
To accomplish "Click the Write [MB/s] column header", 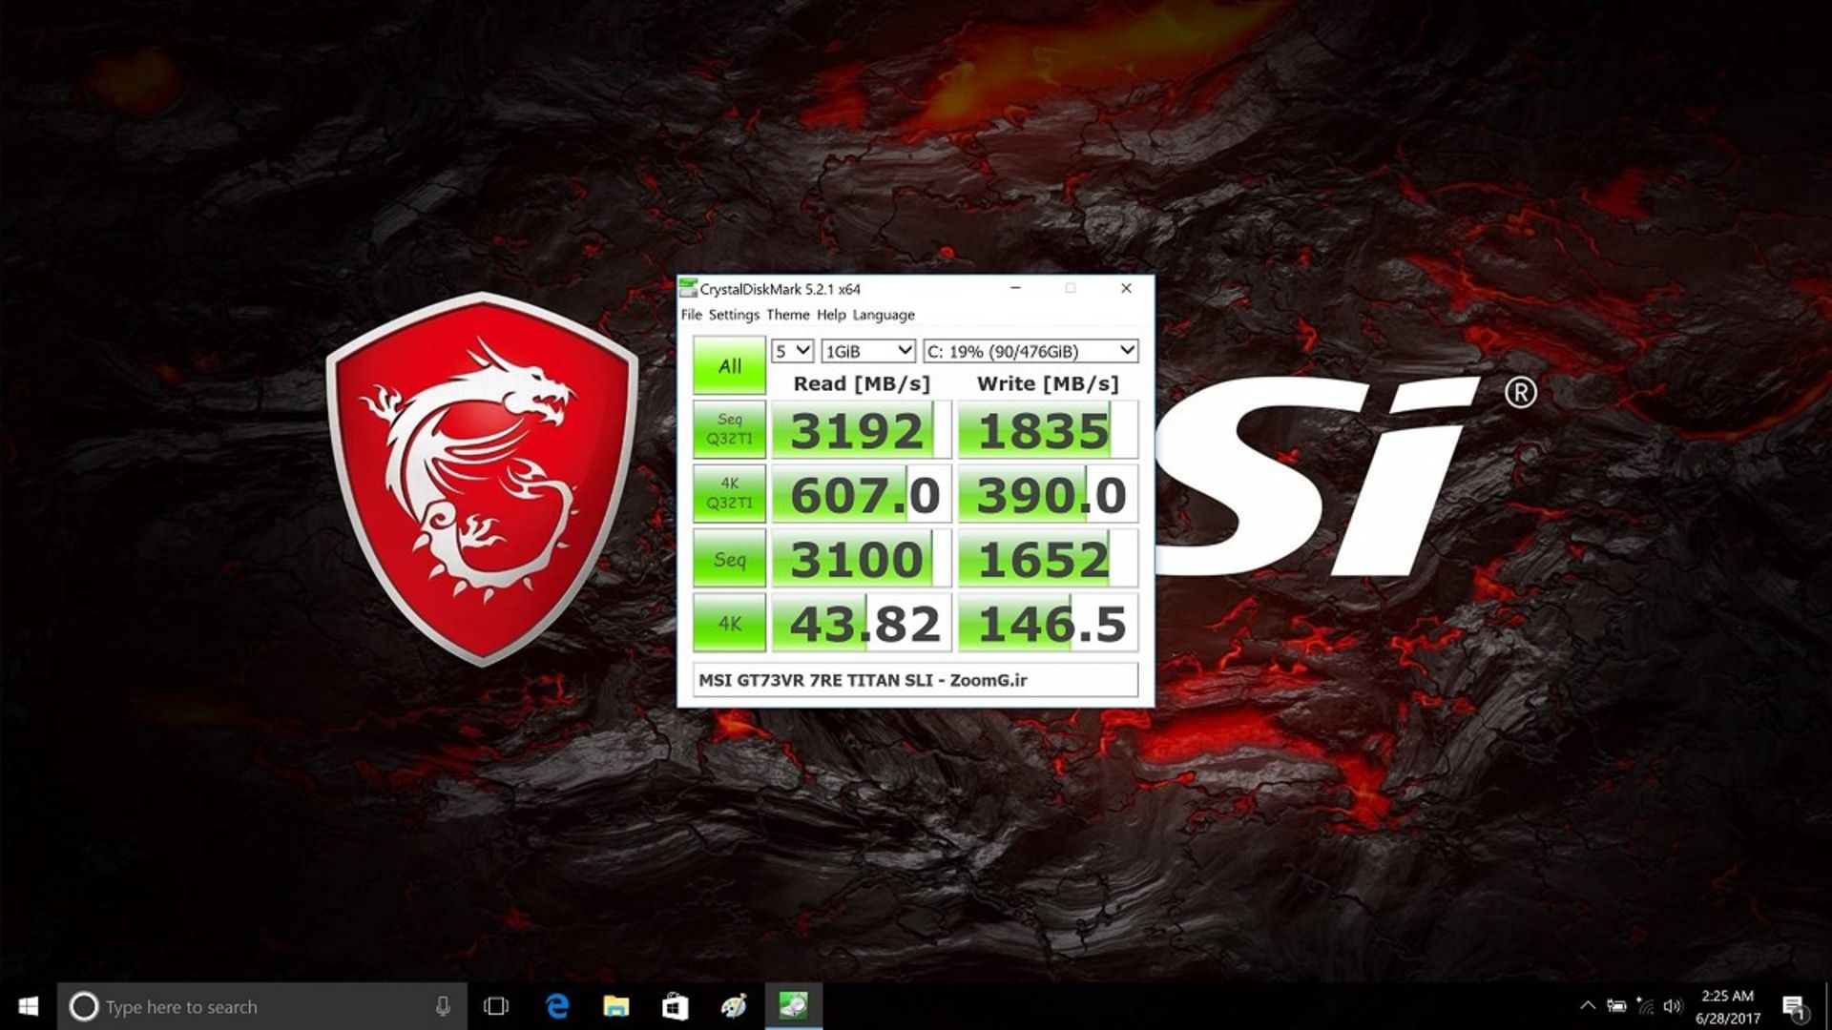I will click(1047, 383).
